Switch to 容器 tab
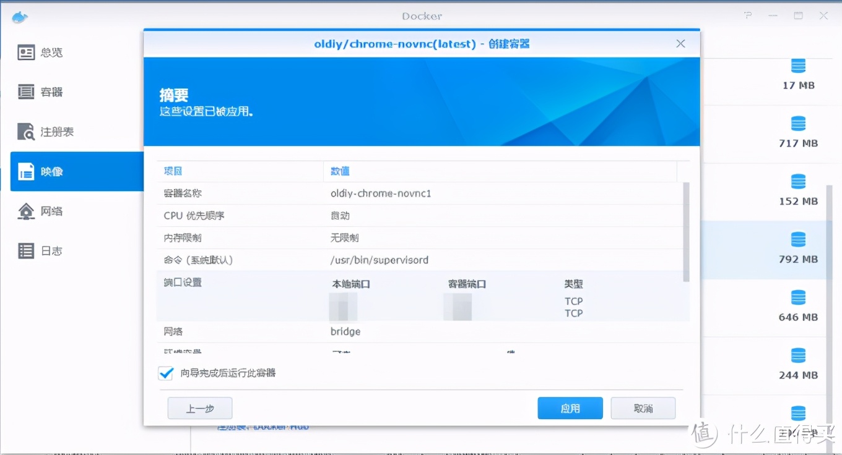The height and width of the screenshot is (455, 842). coord(77,92)
